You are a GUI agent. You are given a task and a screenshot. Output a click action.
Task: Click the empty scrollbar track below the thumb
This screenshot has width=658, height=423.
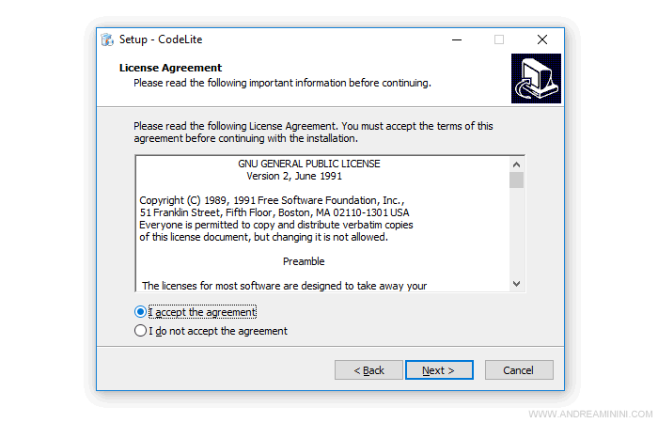tap(516, 235)
